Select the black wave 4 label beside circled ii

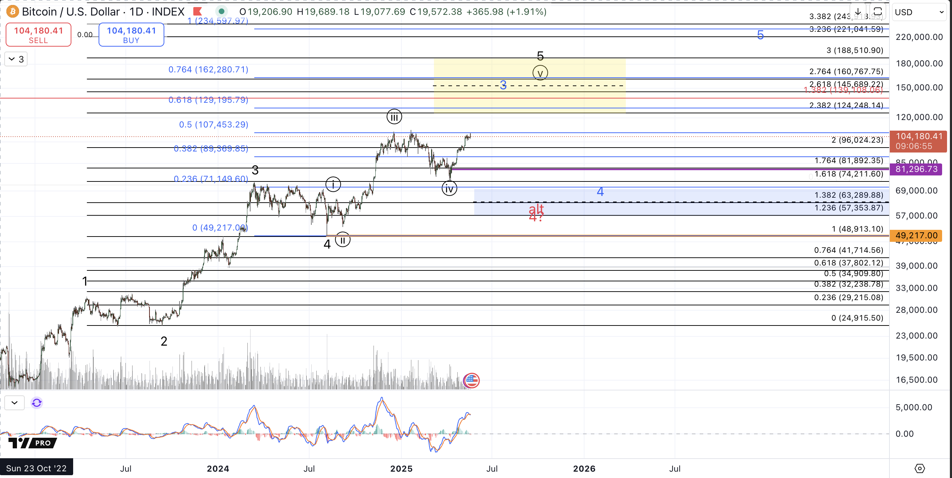327,244
